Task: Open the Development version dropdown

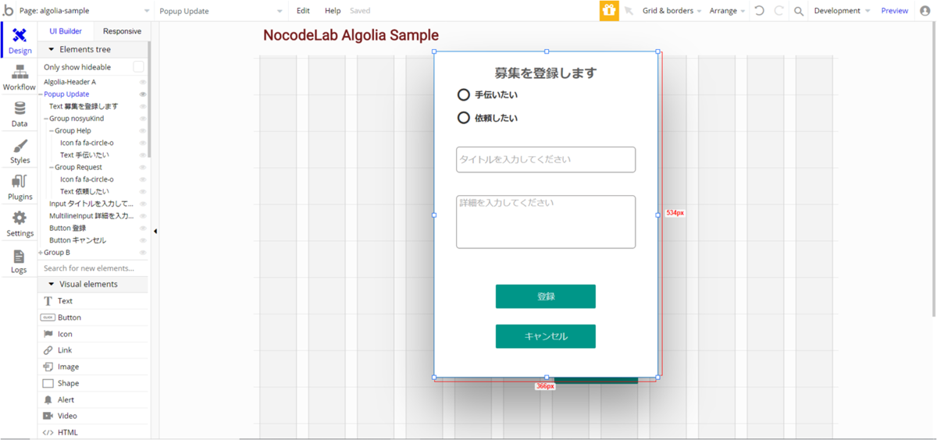Action: [842, 11]
